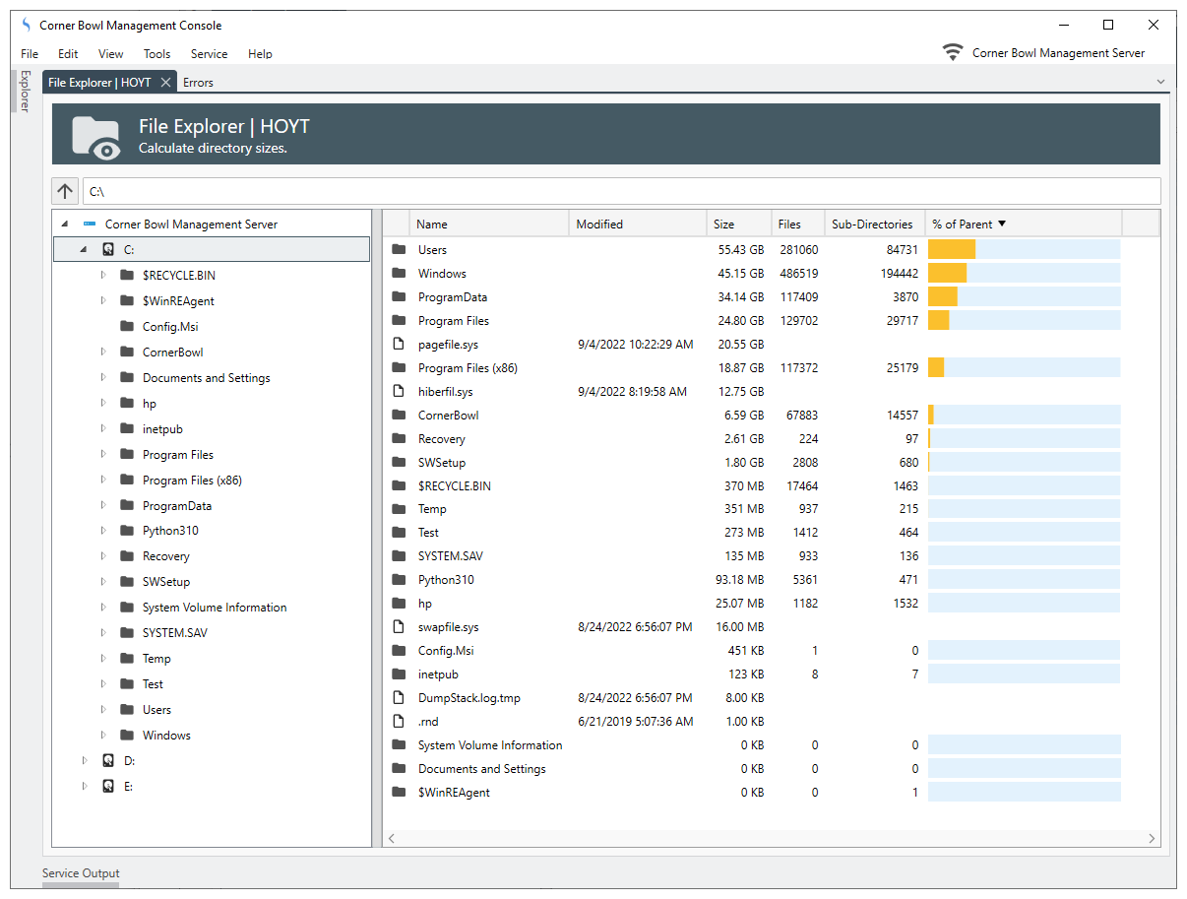The height and width of the screenshot is (899, 1187).
Task: Click the Windows row percent-of-parent bar
Action: click(1023, 274)
